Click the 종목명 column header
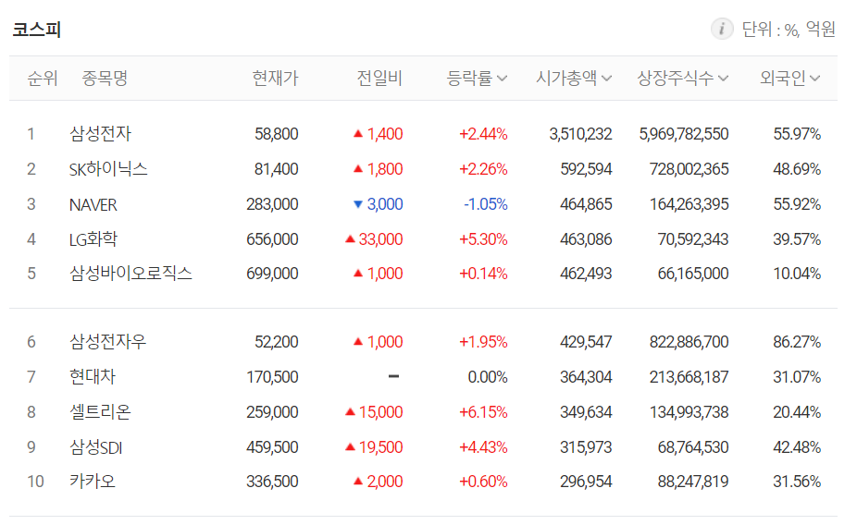857x525 pixels. [105, 78]
